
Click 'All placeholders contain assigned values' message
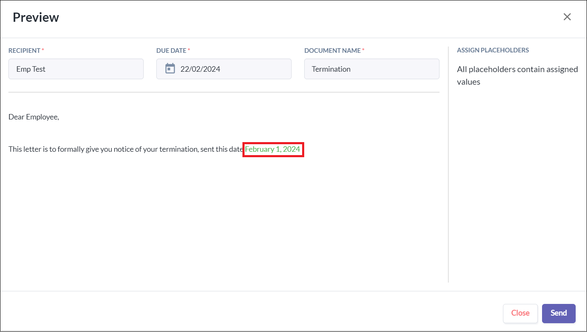(x=517, y=75)
